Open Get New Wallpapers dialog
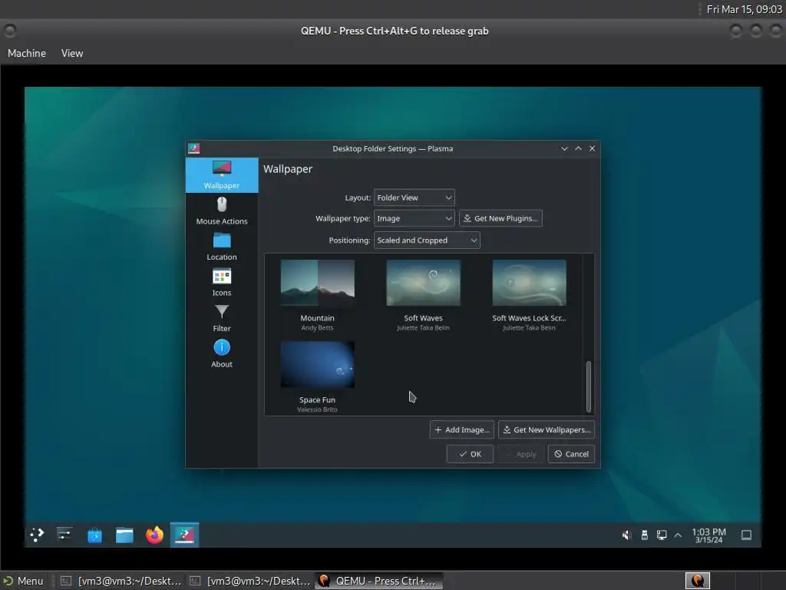Image resolution: width=786 pixels, height=590 pixels. click(547, 430)
